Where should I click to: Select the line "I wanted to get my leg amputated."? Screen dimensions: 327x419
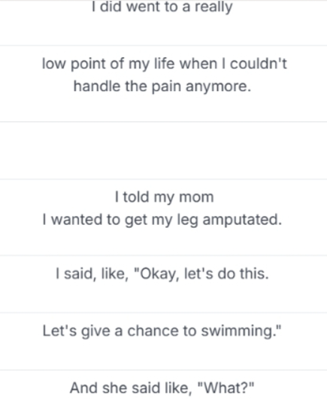click(x=162, y=220)
